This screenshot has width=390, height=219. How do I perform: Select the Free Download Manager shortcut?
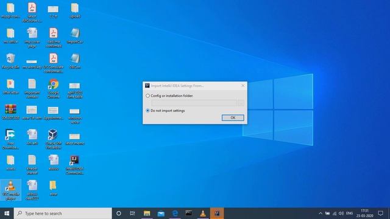[10, 139]
